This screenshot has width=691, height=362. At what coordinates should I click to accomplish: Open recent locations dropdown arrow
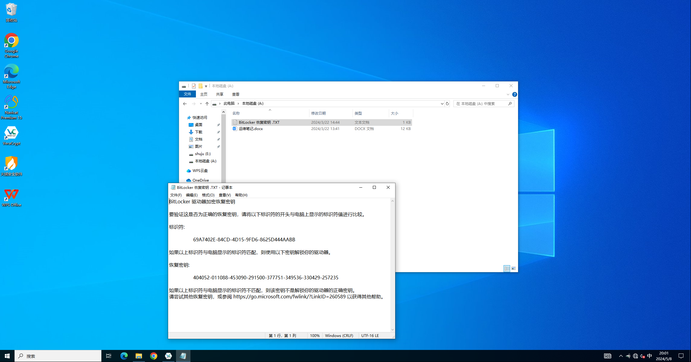pos(201,103)
